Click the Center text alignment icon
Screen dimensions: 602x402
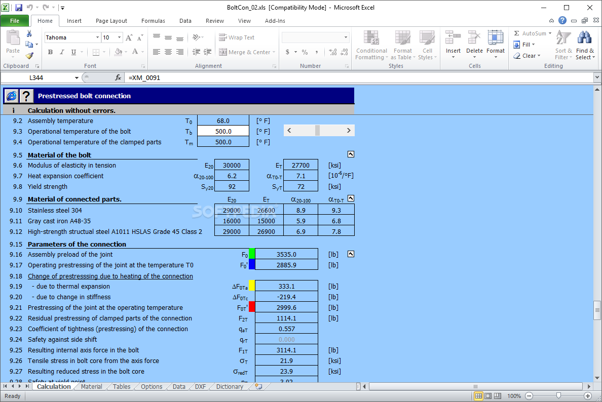click(168, 52)
